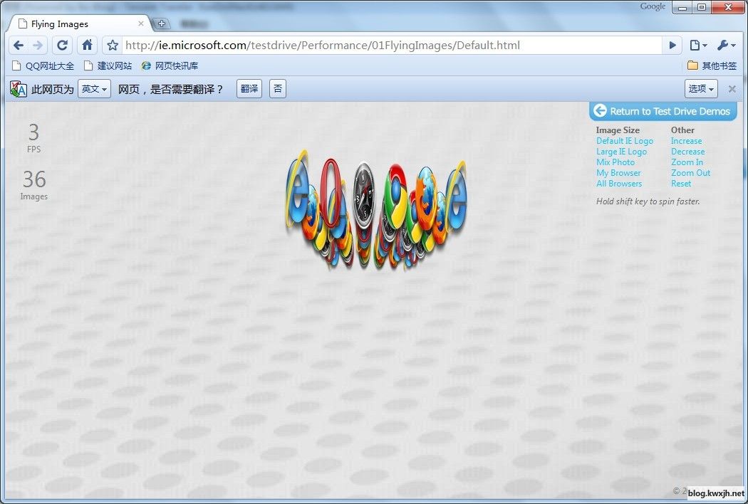This screenshot has width=748, height=504.
Task: Click the translate bar language icon
Action: [19, 89]
